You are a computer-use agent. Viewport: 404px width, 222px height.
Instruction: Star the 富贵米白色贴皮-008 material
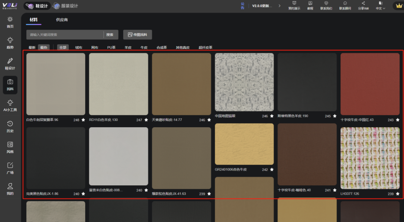[x=146, y=190]
